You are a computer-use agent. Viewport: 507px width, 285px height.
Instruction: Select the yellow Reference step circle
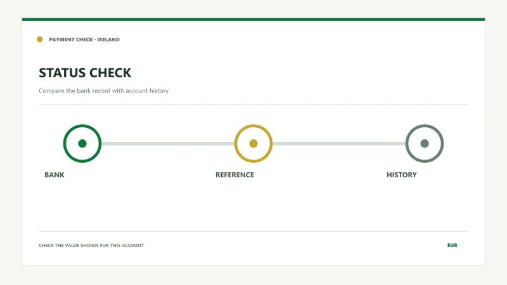[x=253, y=144]
